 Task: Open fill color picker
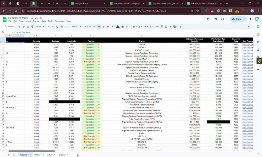pyautogui.click(x=118, y=26)
